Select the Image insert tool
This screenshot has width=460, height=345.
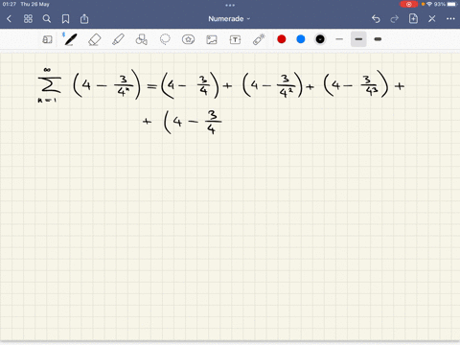point(212,39)
